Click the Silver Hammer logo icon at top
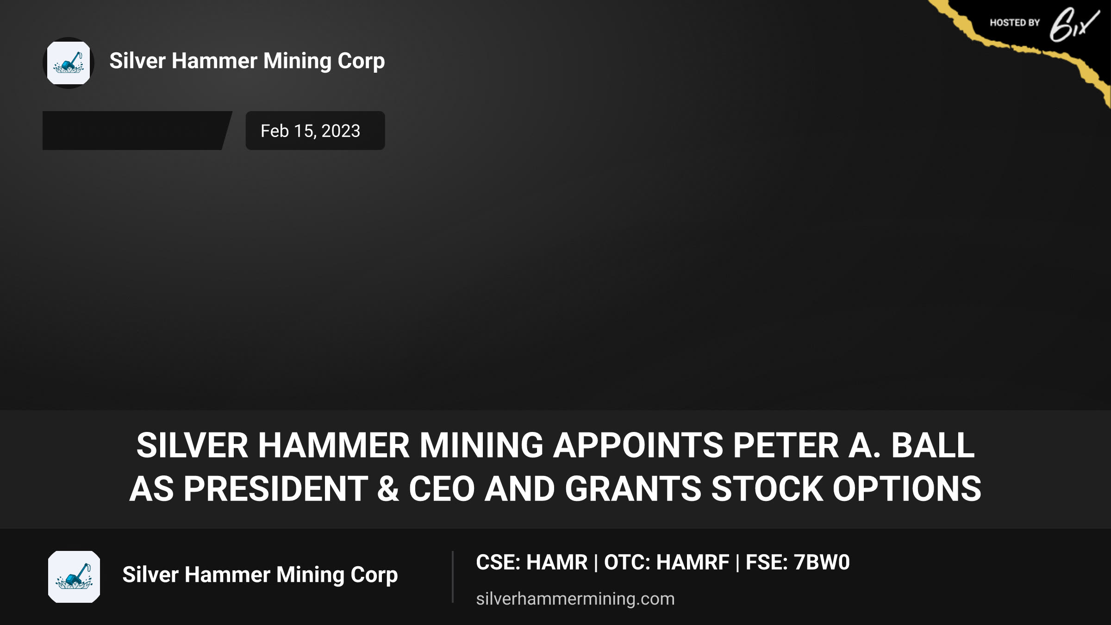The image size is (1111, 625). [x=69, y=63]
